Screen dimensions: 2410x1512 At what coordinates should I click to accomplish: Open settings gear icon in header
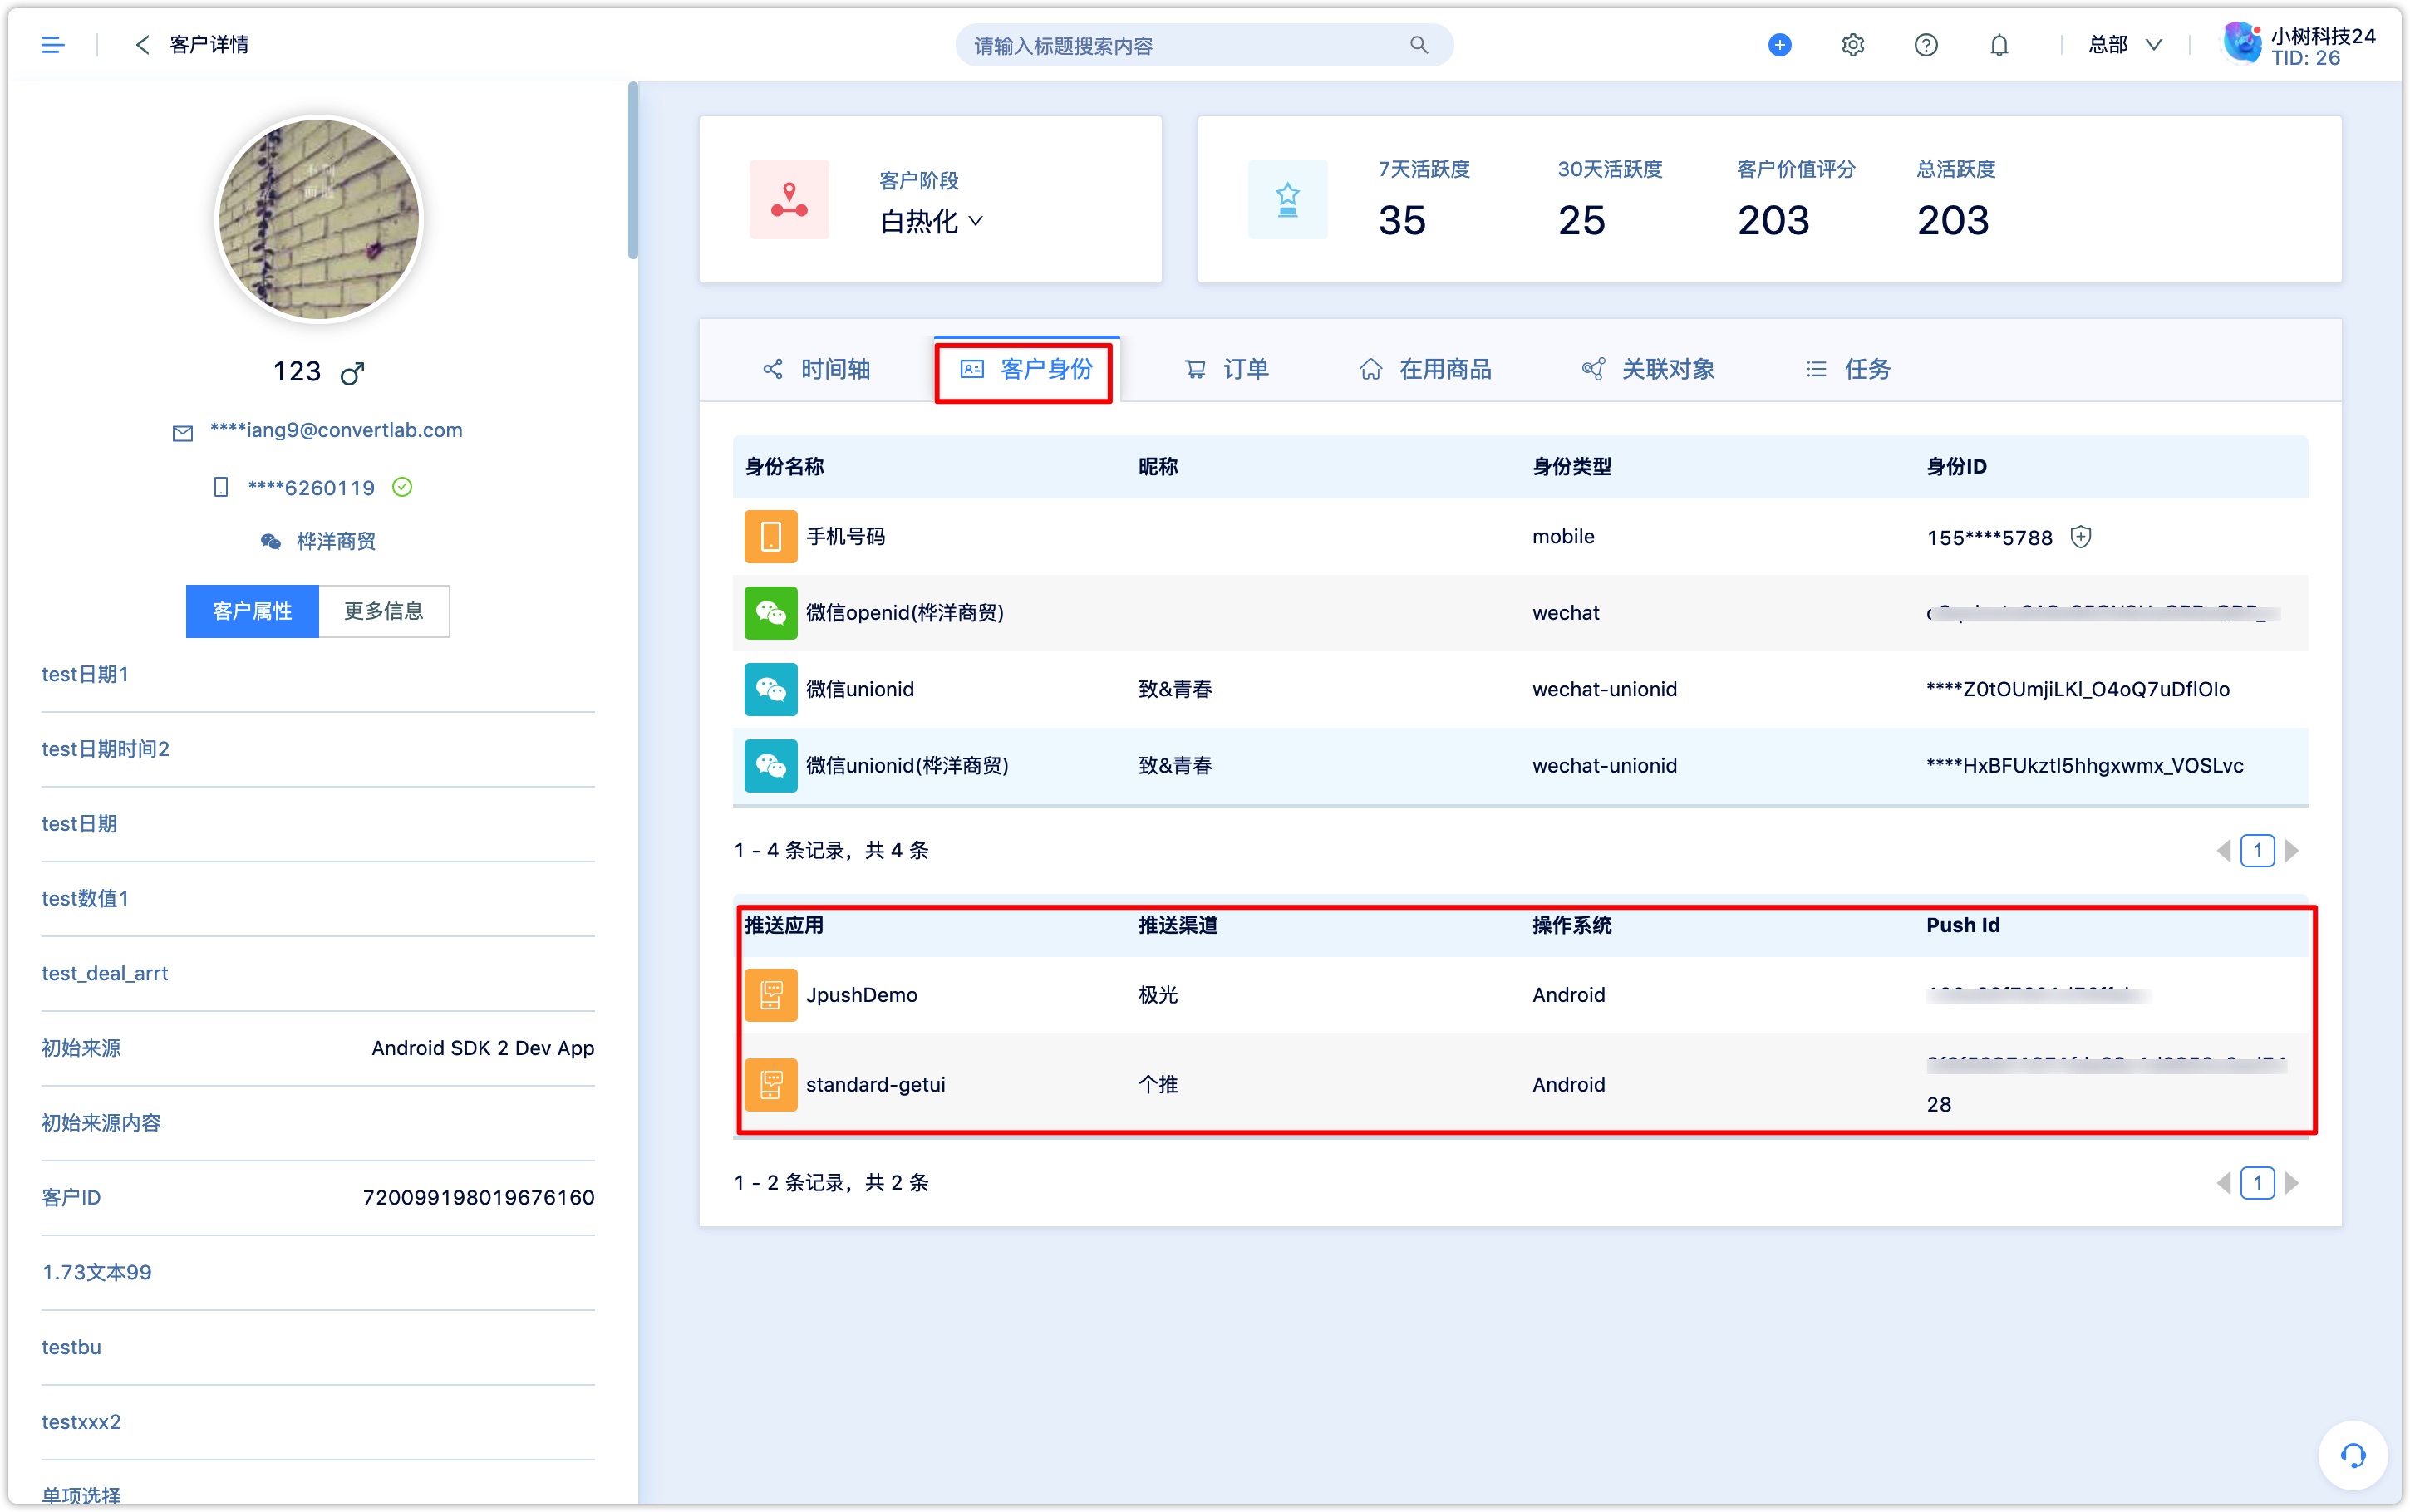tap(1852, 45)
